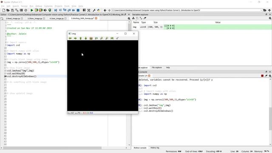Screen dimensions: 272x153
Task: Click the first magnifier zoom icon in img window
Action: [102, 38]
